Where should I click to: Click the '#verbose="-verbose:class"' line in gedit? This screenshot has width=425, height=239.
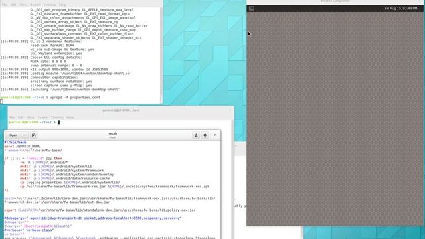tap(29, 230)
